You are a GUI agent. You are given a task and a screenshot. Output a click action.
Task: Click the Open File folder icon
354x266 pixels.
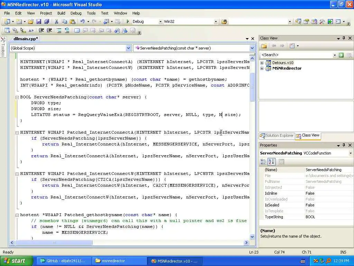31,21
